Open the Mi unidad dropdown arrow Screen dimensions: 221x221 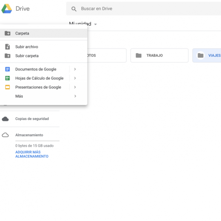[x=95, y=25]
